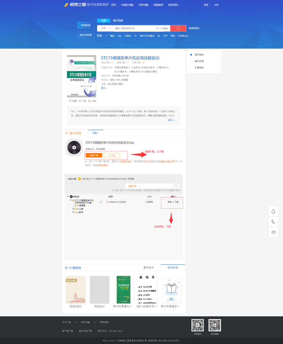Open the 全部 search field dropdown

pos(105,28)
